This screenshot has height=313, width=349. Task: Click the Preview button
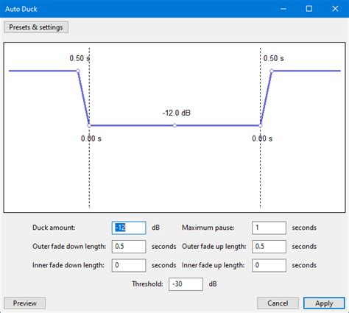coord(24,303)
